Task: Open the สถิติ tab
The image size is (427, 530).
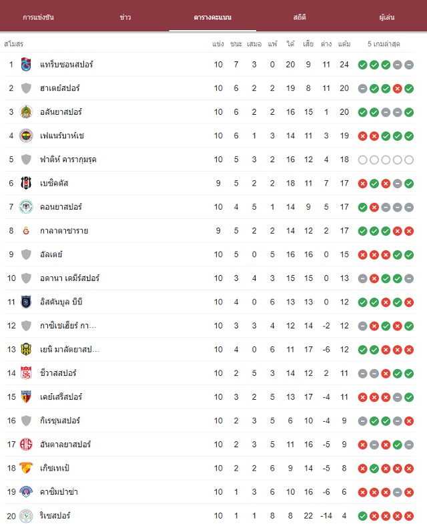Action: (300, 17)
